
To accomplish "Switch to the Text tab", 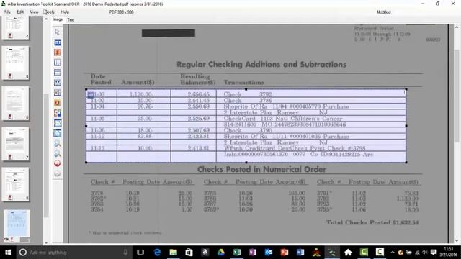I will 71,20.
